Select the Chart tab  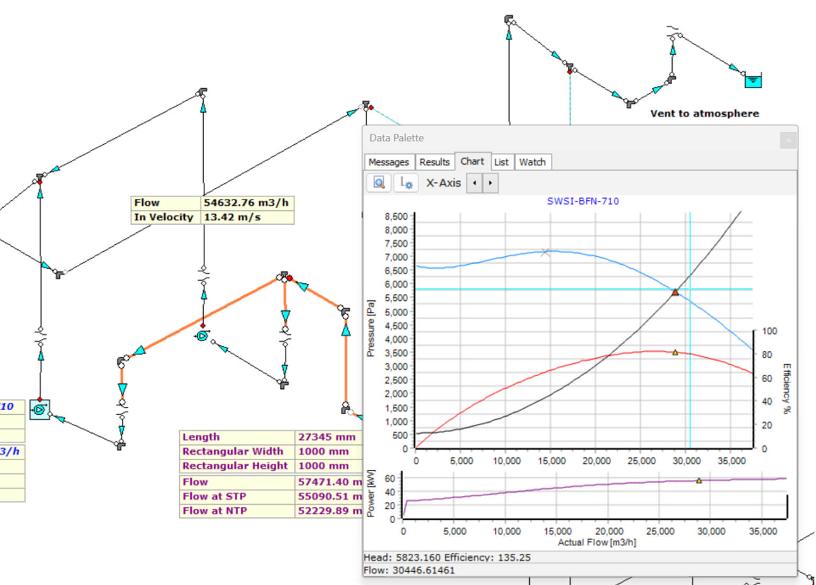click(472, 161)
